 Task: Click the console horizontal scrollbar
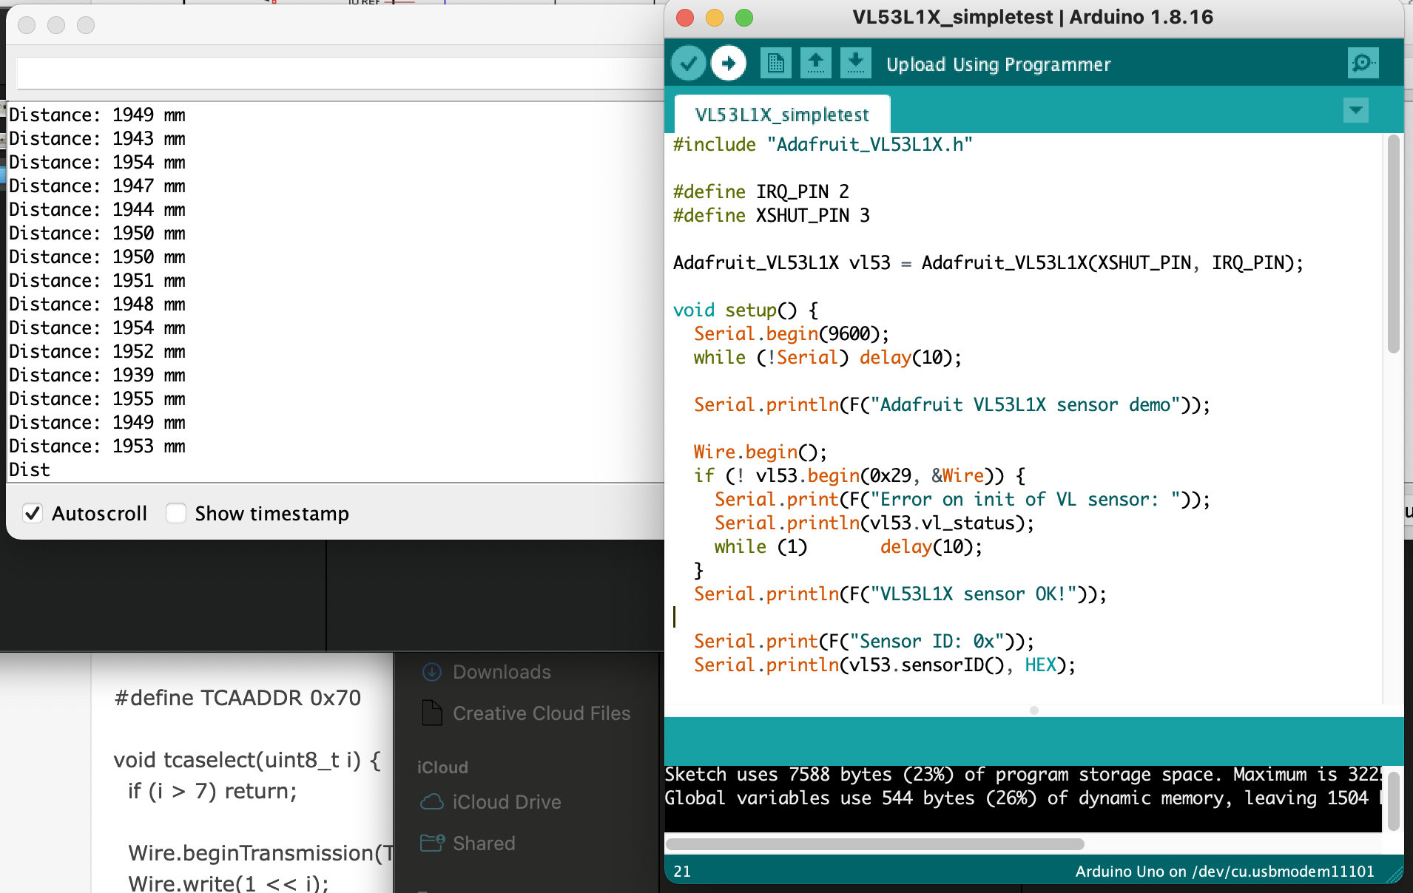click(874, 844)
